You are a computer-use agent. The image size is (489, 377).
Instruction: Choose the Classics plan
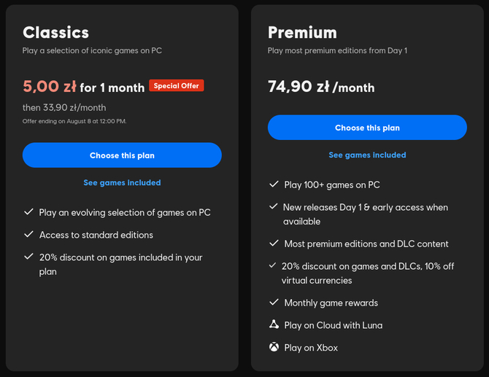[122, 155]
